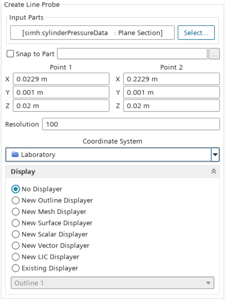Select New LIC Displayer option

[x=15, y=257]
